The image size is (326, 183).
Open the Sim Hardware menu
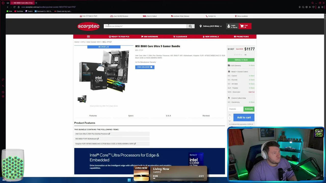coord(150,37)
